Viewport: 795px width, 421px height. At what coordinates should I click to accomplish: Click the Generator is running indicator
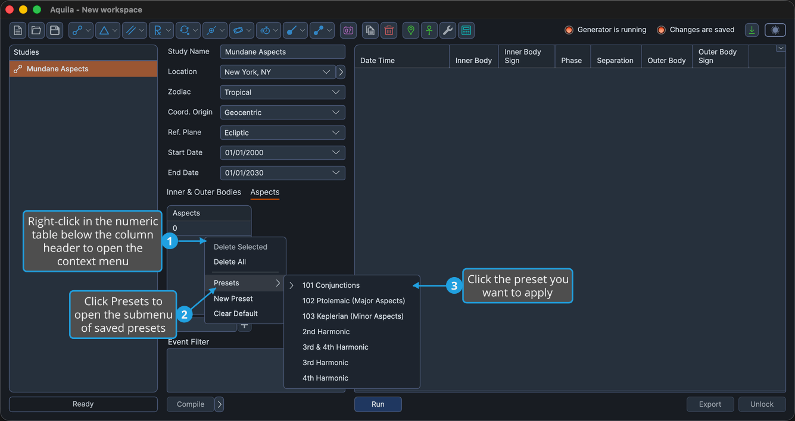pyautogui.click(x=606, y=30)
